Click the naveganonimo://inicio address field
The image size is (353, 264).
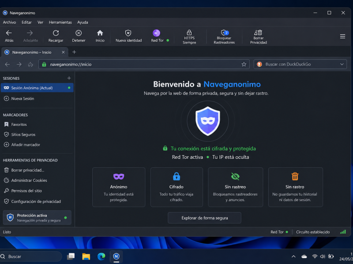click(144, 64)
